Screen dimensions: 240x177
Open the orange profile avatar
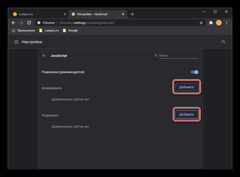pos(219,23)
